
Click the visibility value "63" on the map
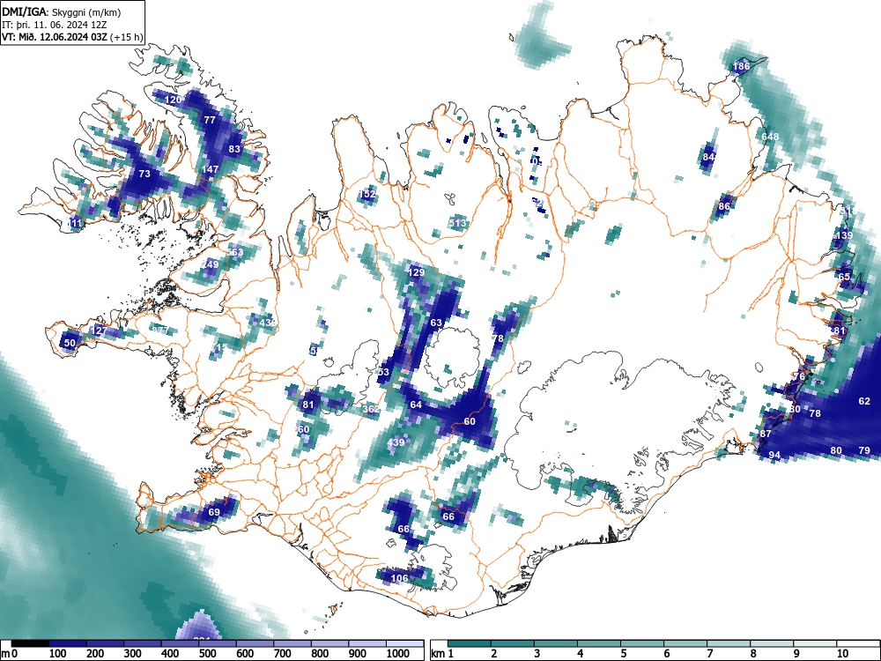point(436,323)
